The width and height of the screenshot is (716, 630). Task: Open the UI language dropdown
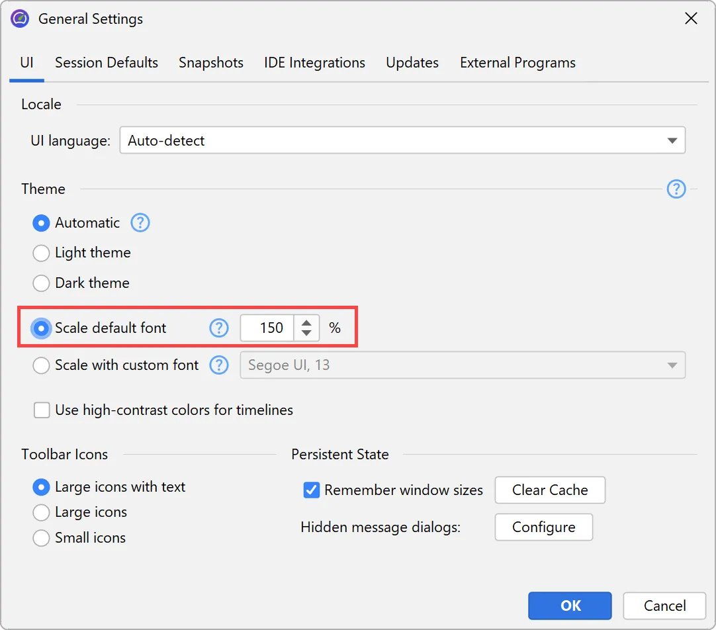pyautogui.click(x=402, y=141)
